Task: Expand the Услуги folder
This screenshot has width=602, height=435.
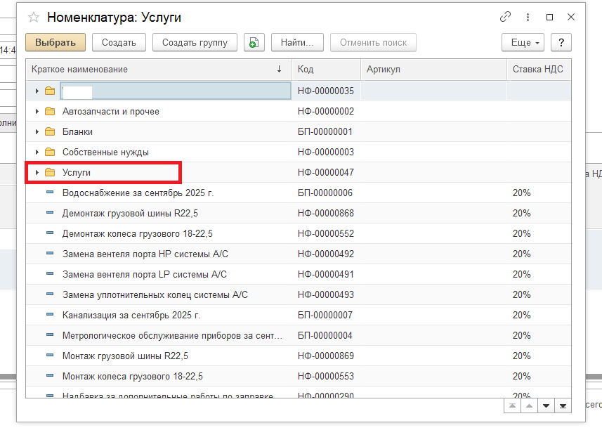Action: [x=37, y=172]
